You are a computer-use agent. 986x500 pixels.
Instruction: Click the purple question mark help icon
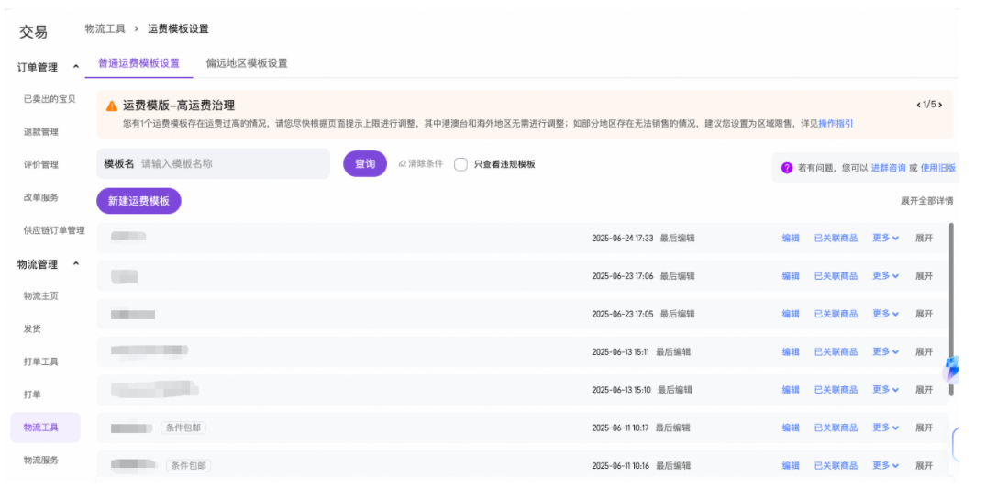click(787, 168)
